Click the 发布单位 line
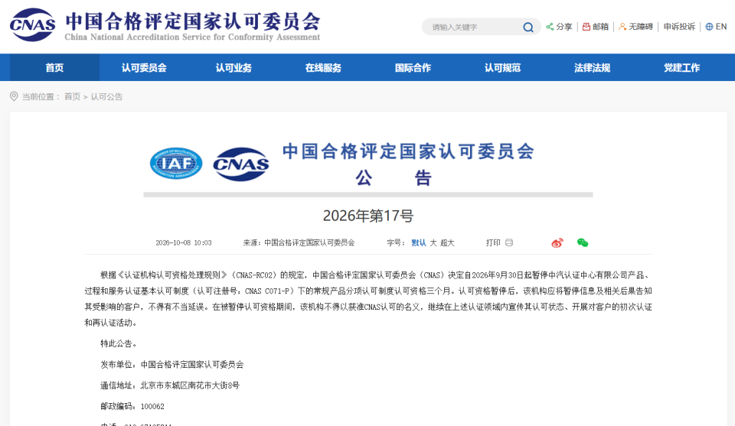This screenshot has height=426, width=735. (x=172, y=365)
